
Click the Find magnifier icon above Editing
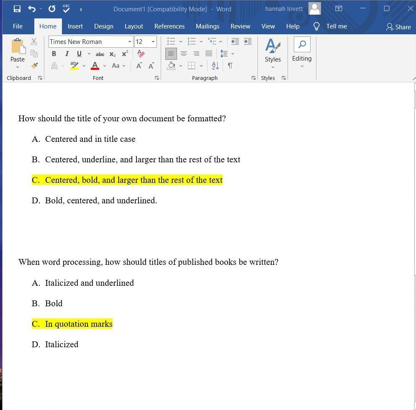pos(302,44)
